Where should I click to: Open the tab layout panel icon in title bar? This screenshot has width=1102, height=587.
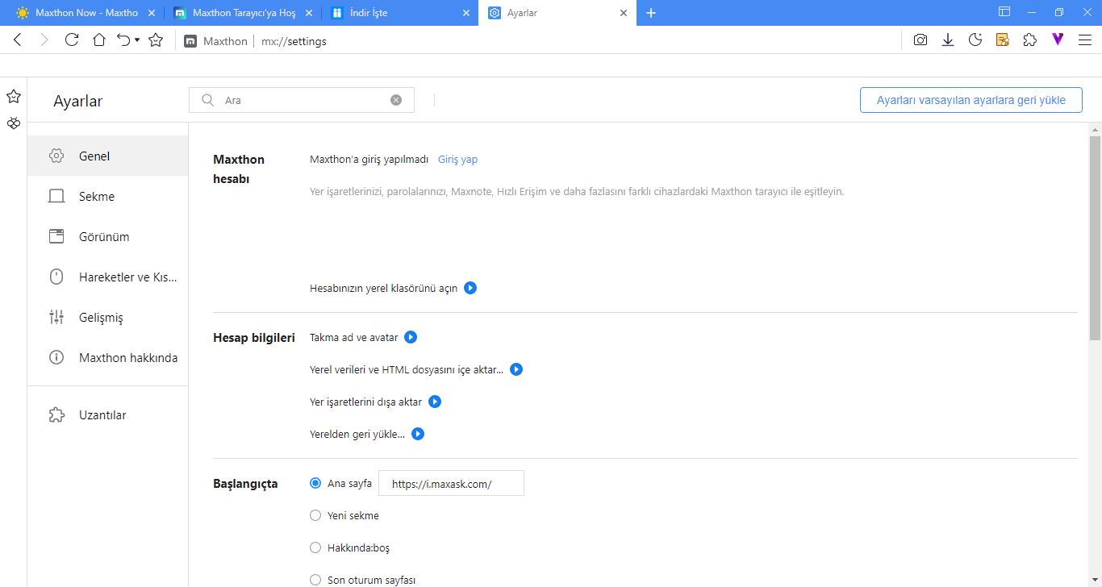pyautogui.click(x=1004, y=12)
